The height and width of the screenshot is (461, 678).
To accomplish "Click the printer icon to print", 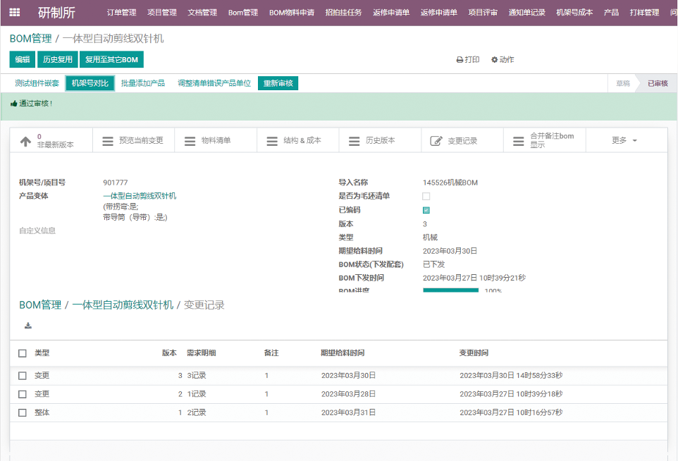I will click(x=460, y=60).
